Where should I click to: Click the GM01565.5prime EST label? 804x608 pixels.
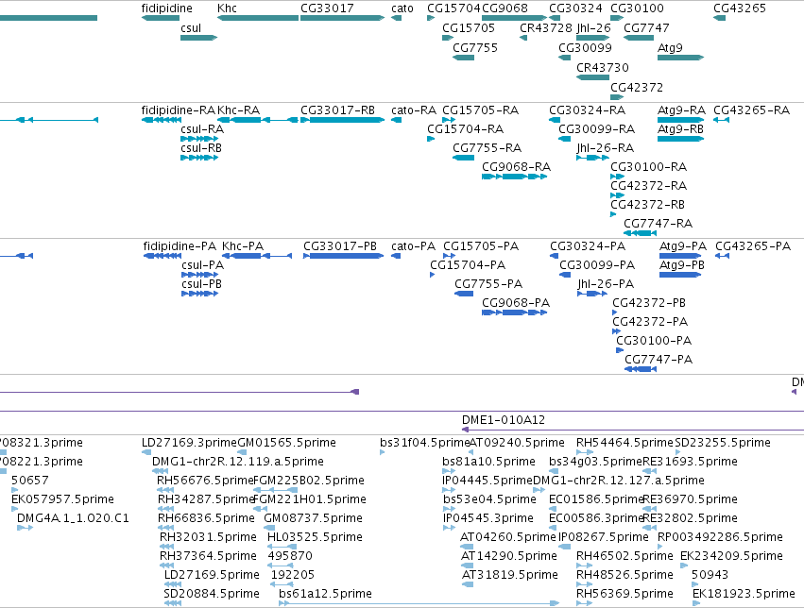tap(286, 443)
